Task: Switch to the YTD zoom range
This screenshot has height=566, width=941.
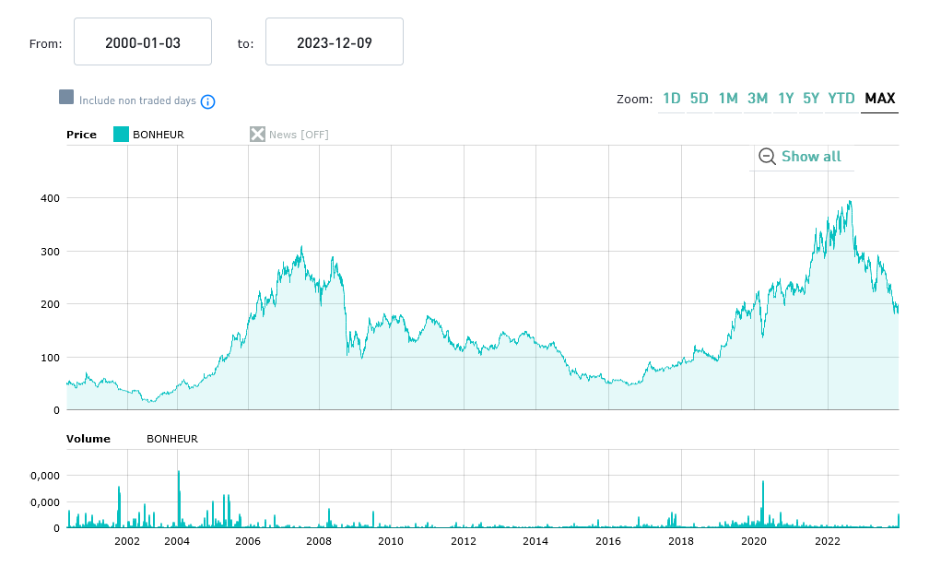Action: (841, 99)
